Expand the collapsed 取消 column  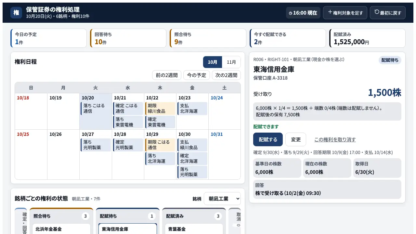tap(235, 221)
